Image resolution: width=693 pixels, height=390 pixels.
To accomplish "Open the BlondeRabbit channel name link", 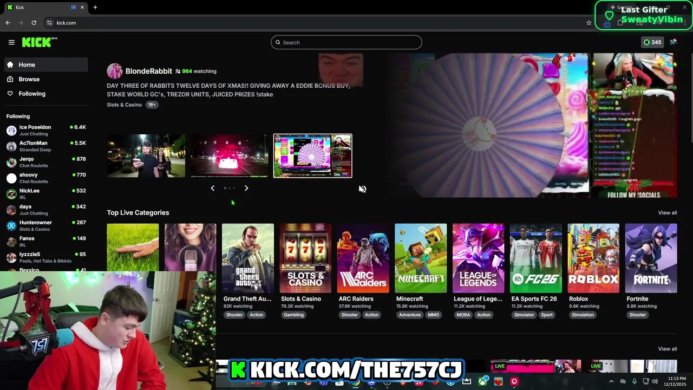I will click(x=149, y=71).
